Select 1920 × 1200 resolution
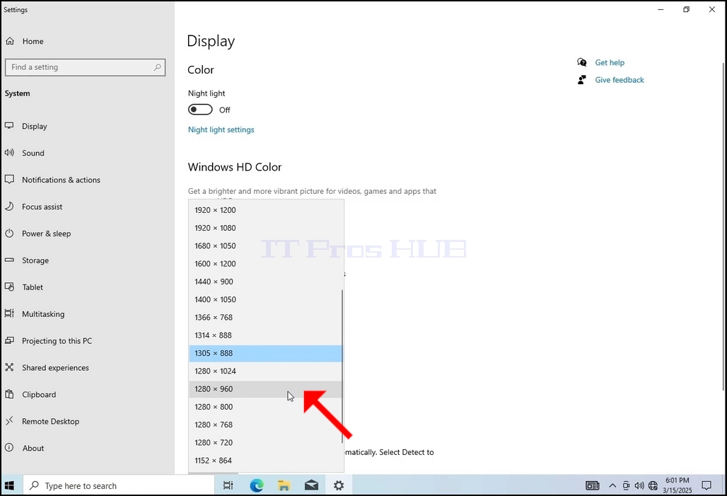The image size is (727, 496). pyautogui.click(x=265, y=210)
